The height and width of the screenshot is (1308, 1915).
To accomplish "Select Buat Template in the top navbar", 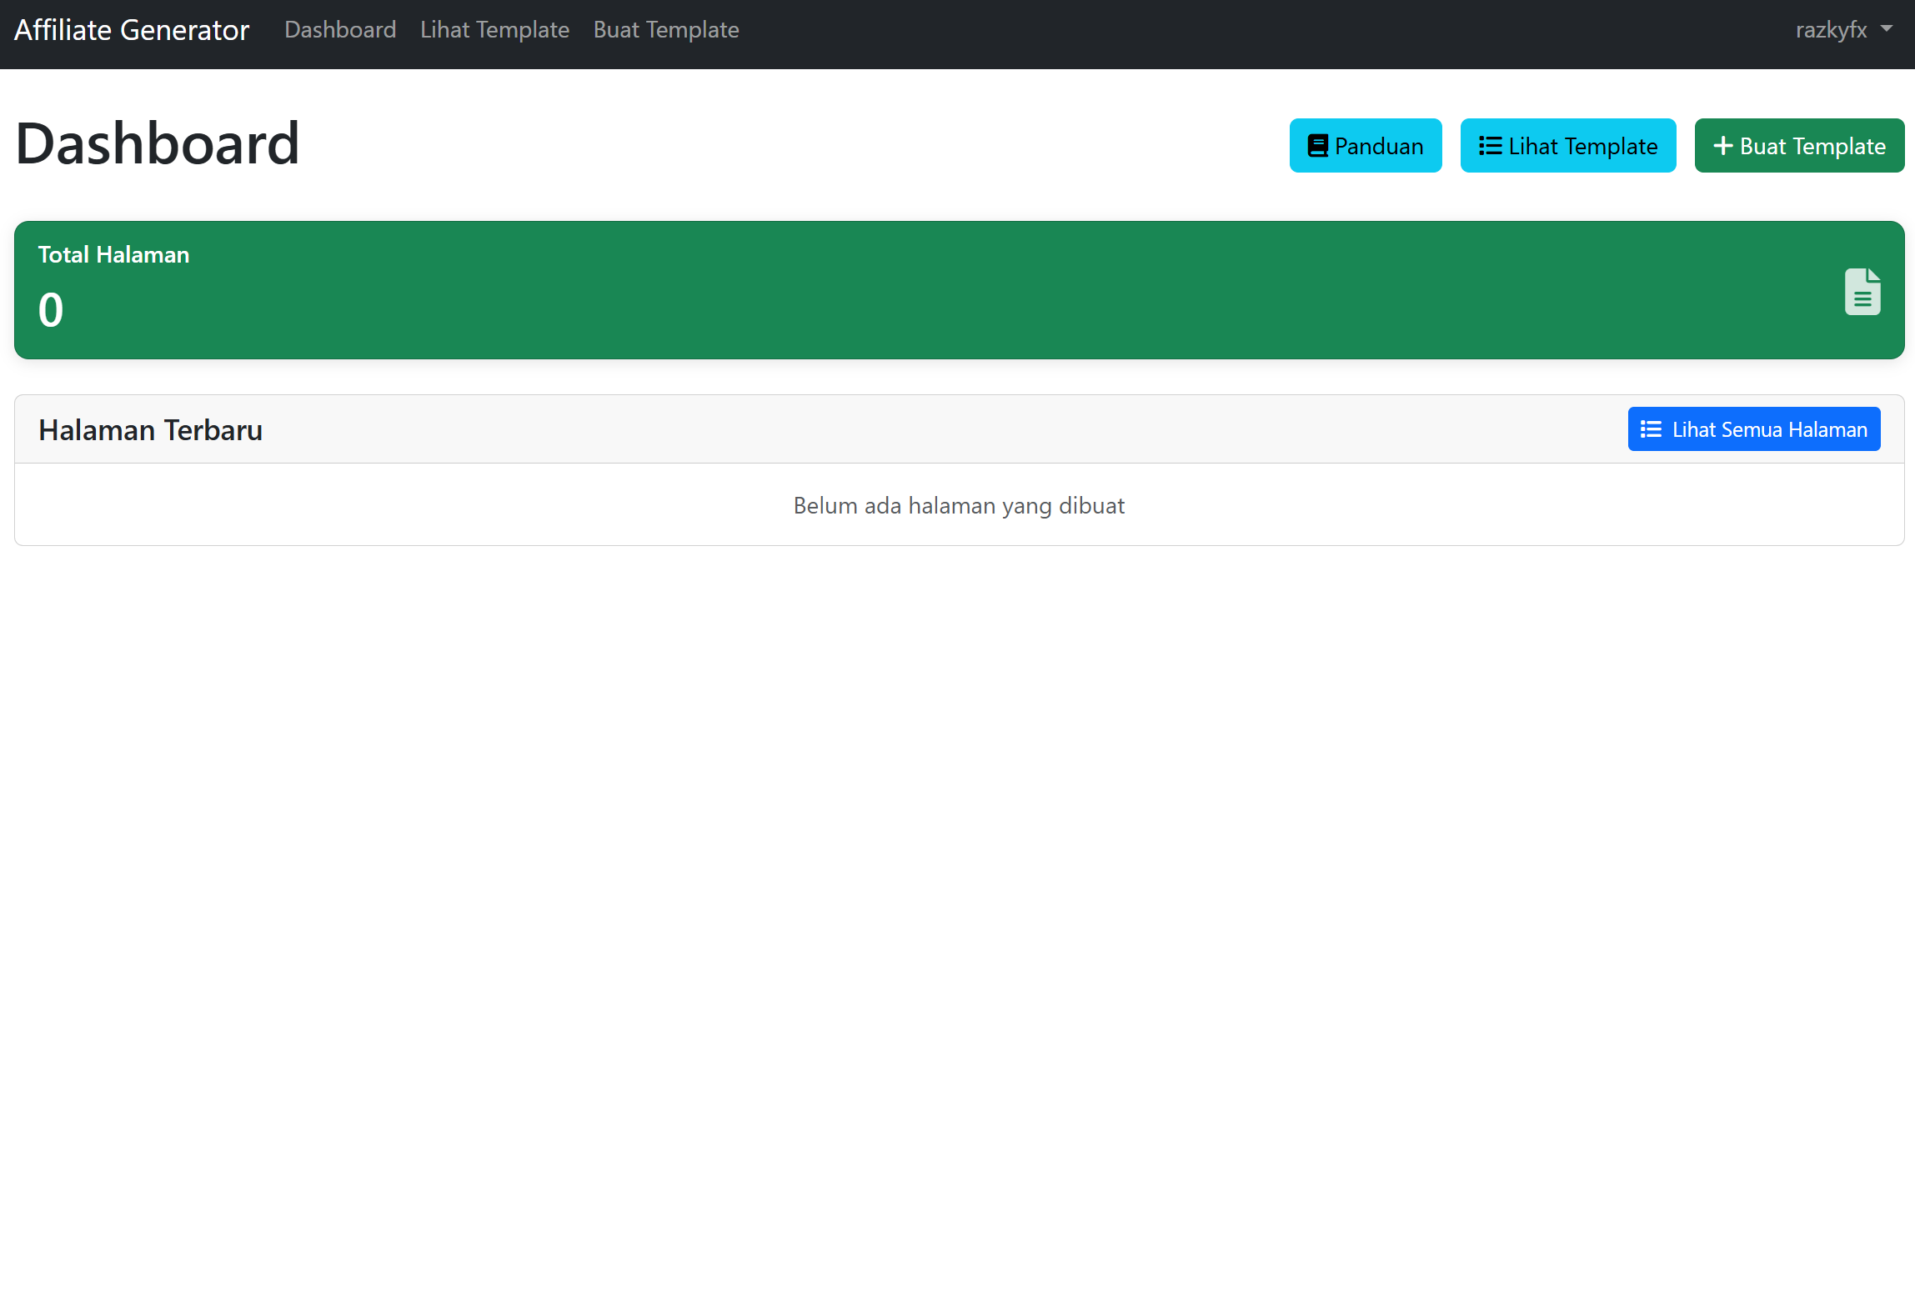I will [666, 30].
